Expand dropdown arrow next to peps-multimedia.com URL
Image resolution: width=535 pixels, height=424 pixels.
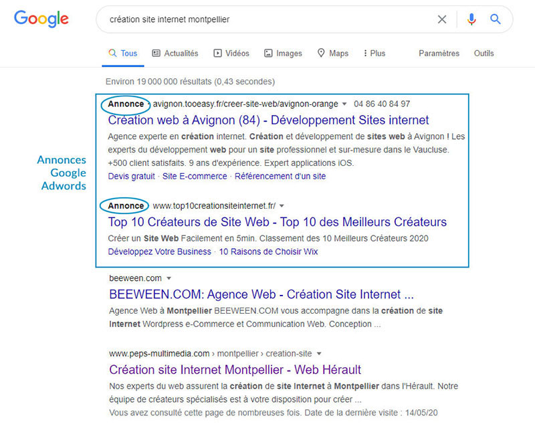tap(319, 354)
